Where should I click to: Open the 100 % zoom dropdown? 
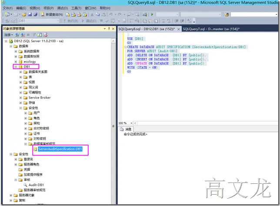[131, 123]
